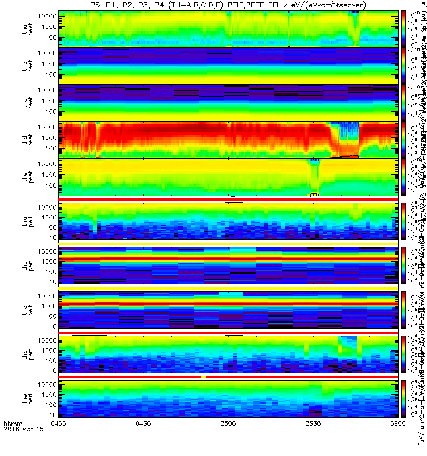Click the red bar above tha peif panel

tap(228, 199)
